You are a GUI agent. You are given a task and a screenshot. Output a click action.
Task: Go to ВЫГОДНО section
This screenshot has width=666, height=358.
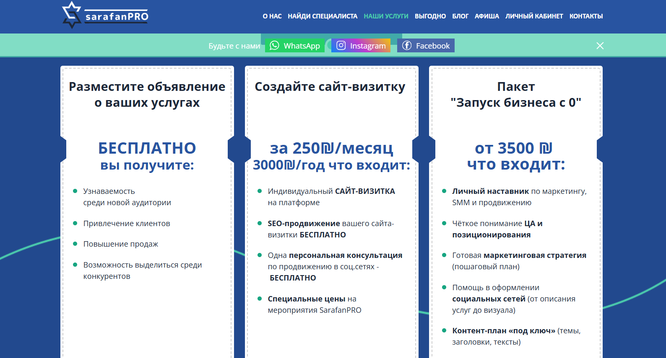[x=430, y=16]
